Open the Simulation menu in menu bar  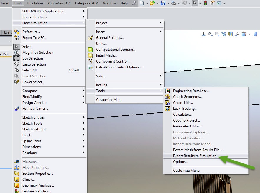[x=35, y=3]
